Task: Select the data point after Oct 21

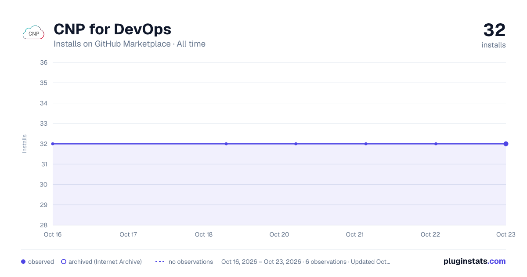Action: click(x=366, y=144)
